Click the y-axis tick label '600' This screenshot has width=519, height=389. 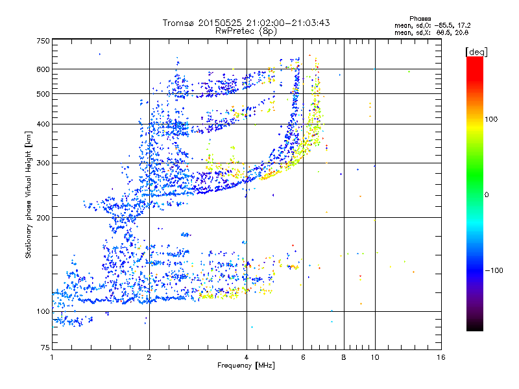(43, 69)
